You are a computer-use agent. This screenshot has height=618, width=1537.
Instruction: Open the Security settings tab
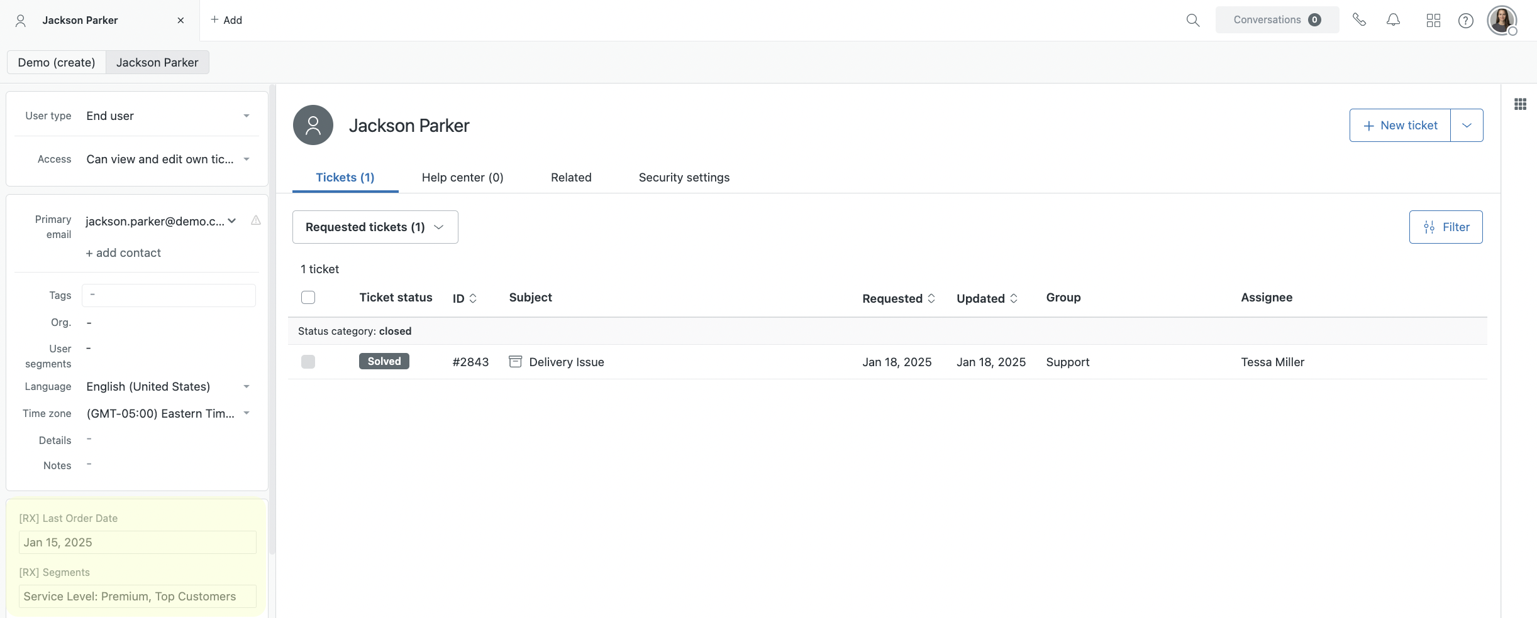coord(684,178)
